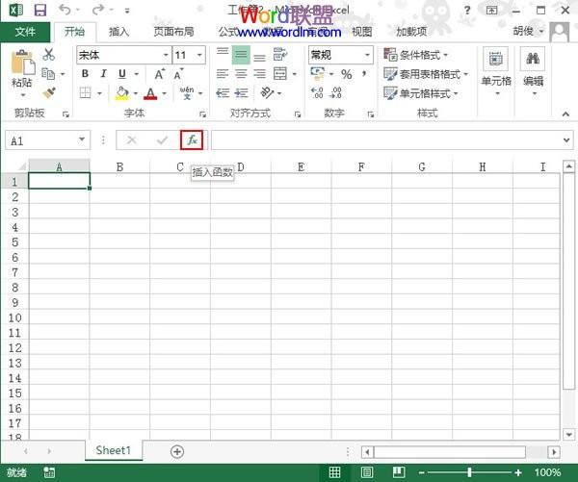Toggle middle vertical alignment

point(241,55)
